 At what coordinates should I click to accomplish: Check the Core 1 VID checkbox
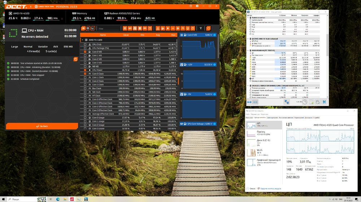click(x=85, y=55)
